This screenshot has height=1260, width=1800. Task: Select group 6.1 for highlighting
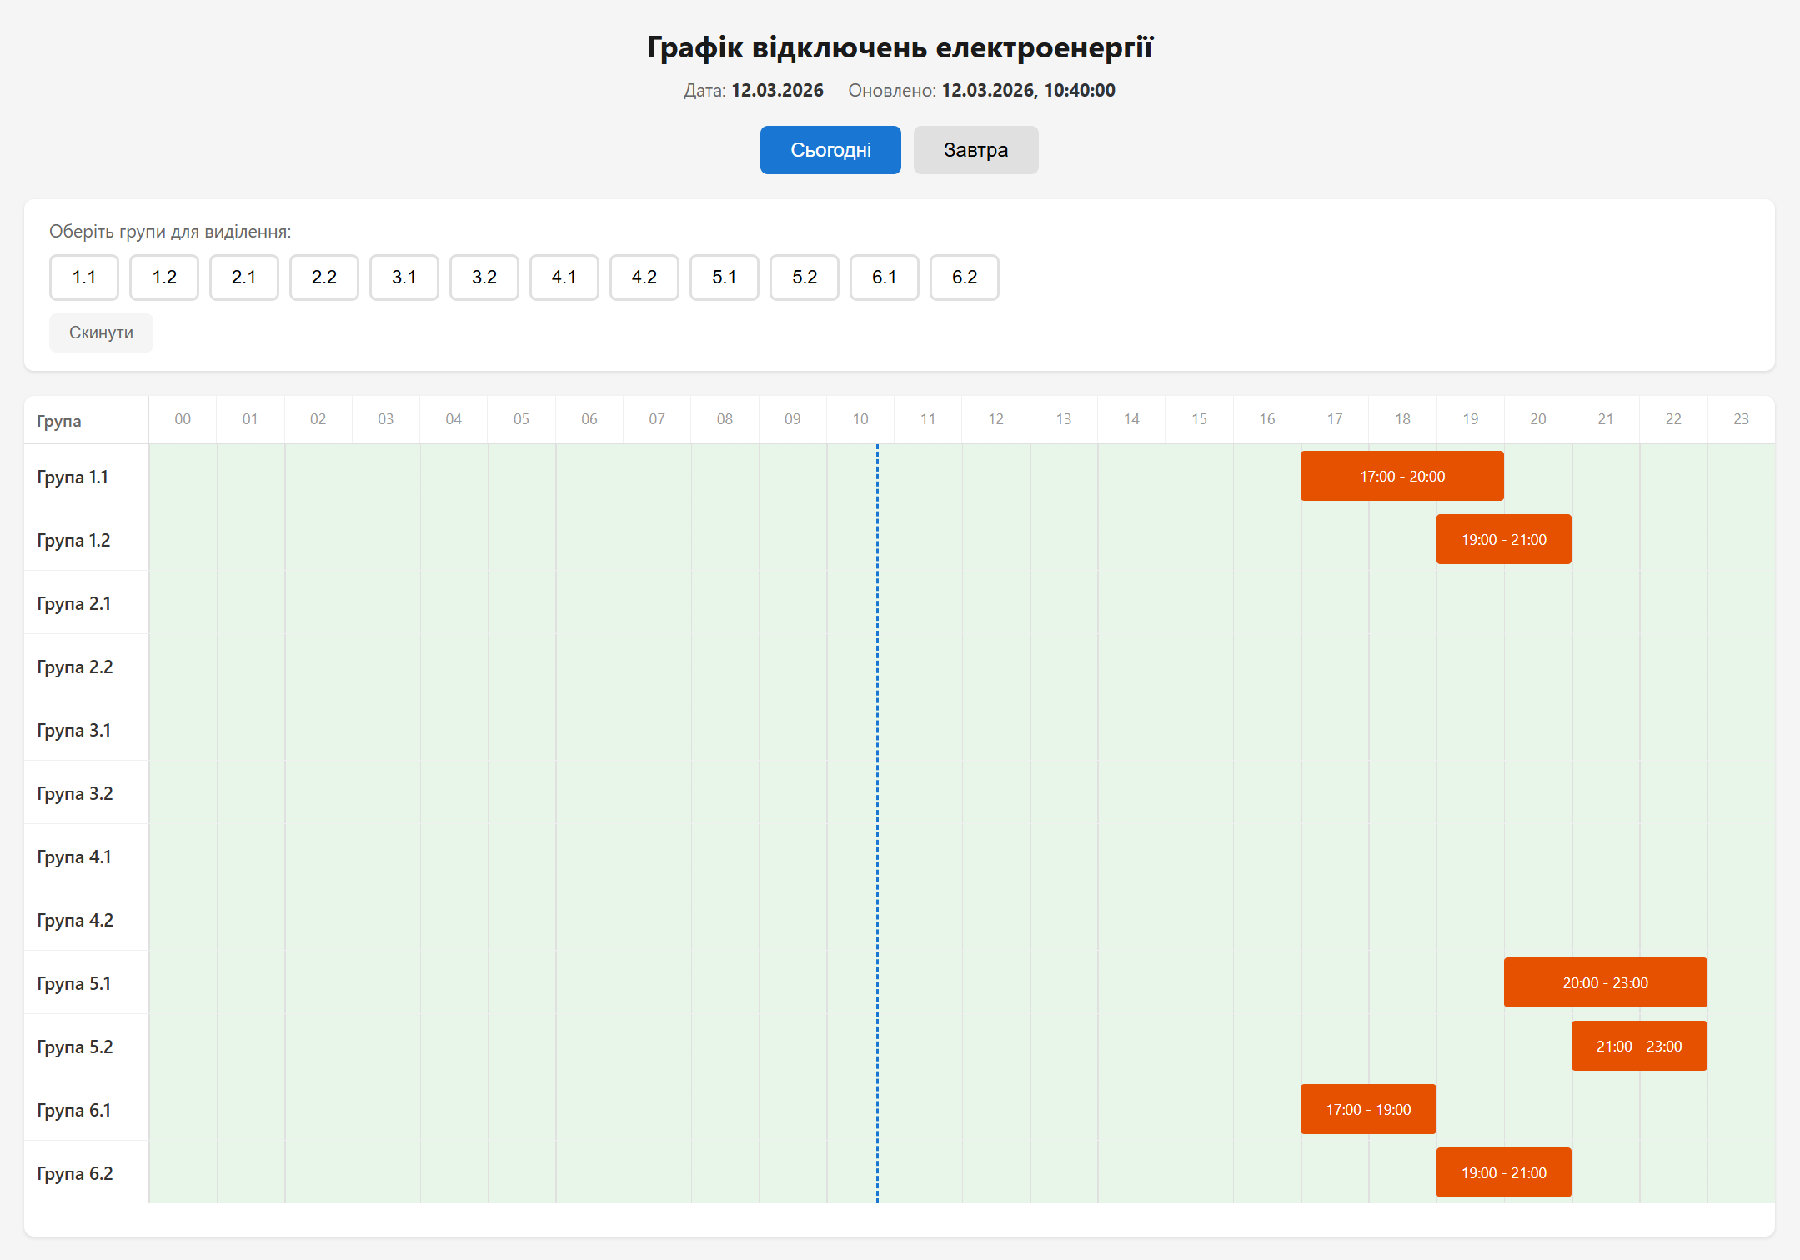coord(885,277)
